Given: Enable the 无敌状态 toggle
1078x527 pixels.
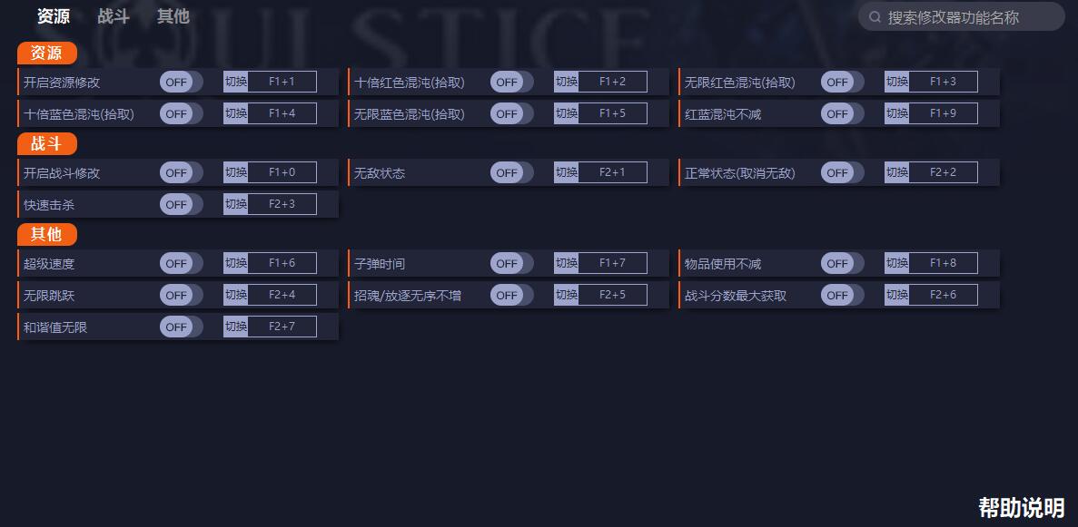Looking at the screenshot, I should point(512,172).
